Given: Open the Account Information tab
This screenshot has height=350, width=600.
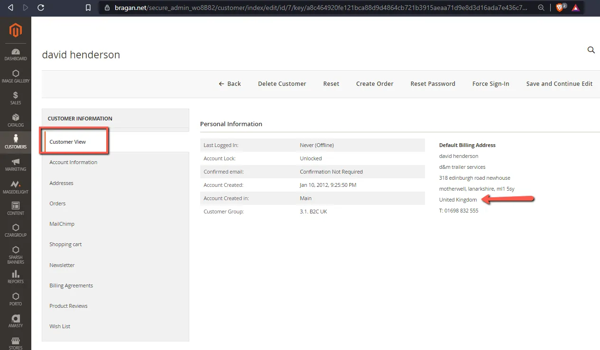Looking at the screenshot, I should (x=73, y=162).
